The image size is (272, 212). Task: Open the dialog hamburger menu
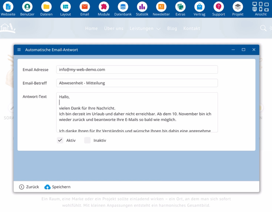[x=19, y=50]
